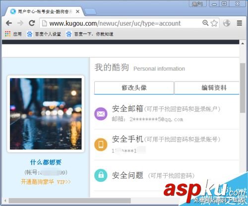Click the horizontal scroll left arrow
This screenshot has height=206, width=248.
click(5, 201)
